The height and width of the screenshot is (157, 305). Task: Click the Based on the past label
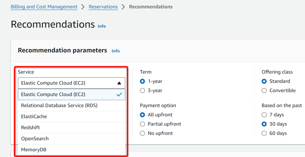pos(282,106)
